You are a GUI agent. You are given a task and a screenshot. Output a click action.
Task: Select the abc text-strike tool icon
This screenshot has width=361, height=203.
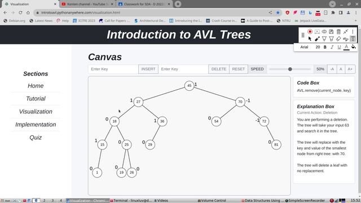coord(346,39)
